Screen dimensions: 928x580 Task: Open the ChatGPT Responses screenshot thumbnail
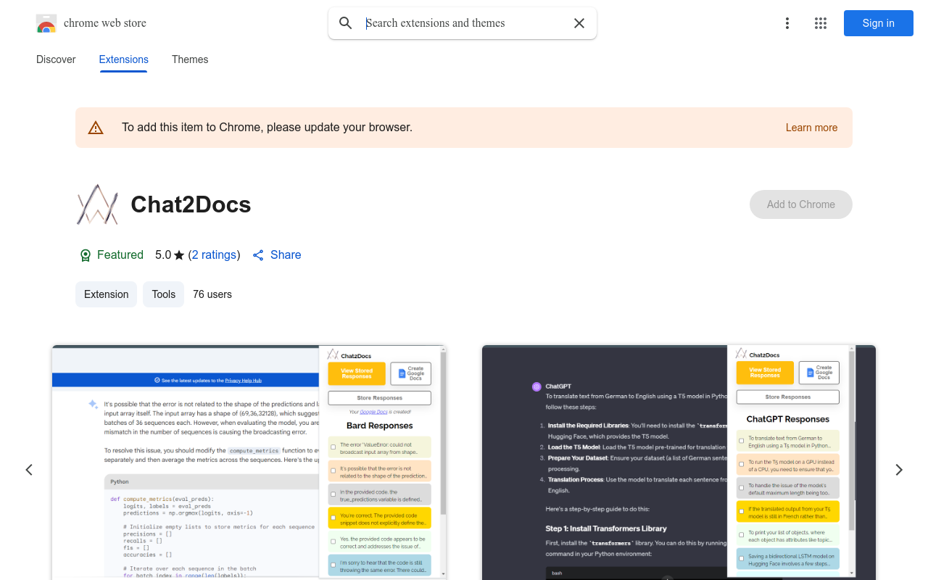click(x=679, y=463)
